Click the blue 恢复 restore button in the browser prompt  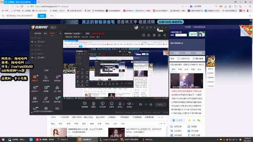(x=42, y=16)
